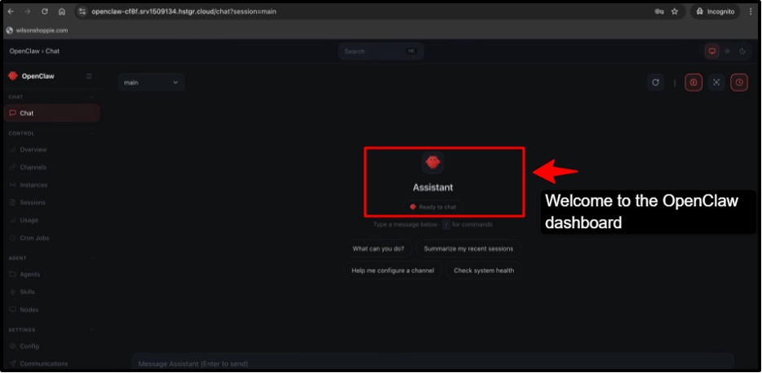Open the browser home page icon

tap(62, 11)
